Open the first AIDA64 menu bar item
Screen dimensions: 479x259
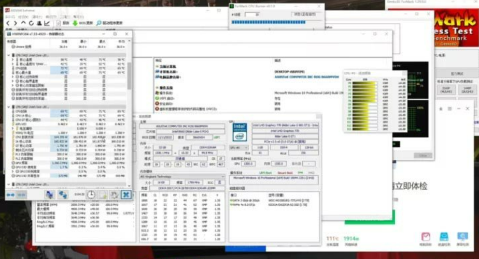(10, 17)
